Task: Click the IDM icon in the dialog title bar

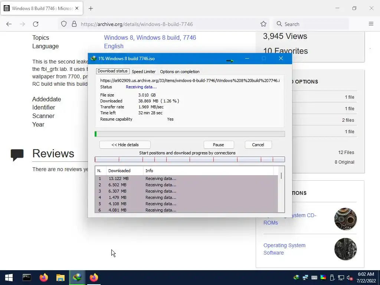Action: pos(93,58)
